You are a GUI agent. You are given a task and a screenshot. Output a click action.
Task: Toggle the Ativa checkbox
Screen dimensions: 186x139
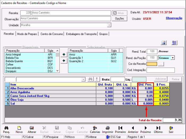coord(115,13)
